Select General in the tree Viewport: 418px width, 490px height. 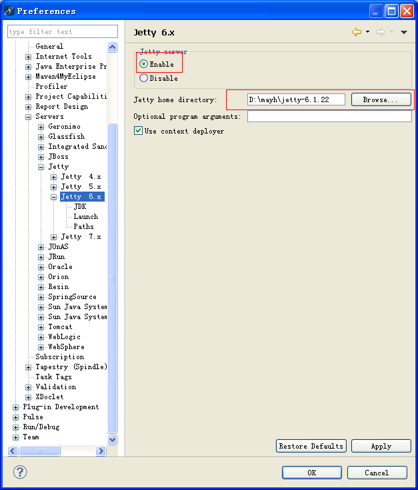[x=49, y=46]
